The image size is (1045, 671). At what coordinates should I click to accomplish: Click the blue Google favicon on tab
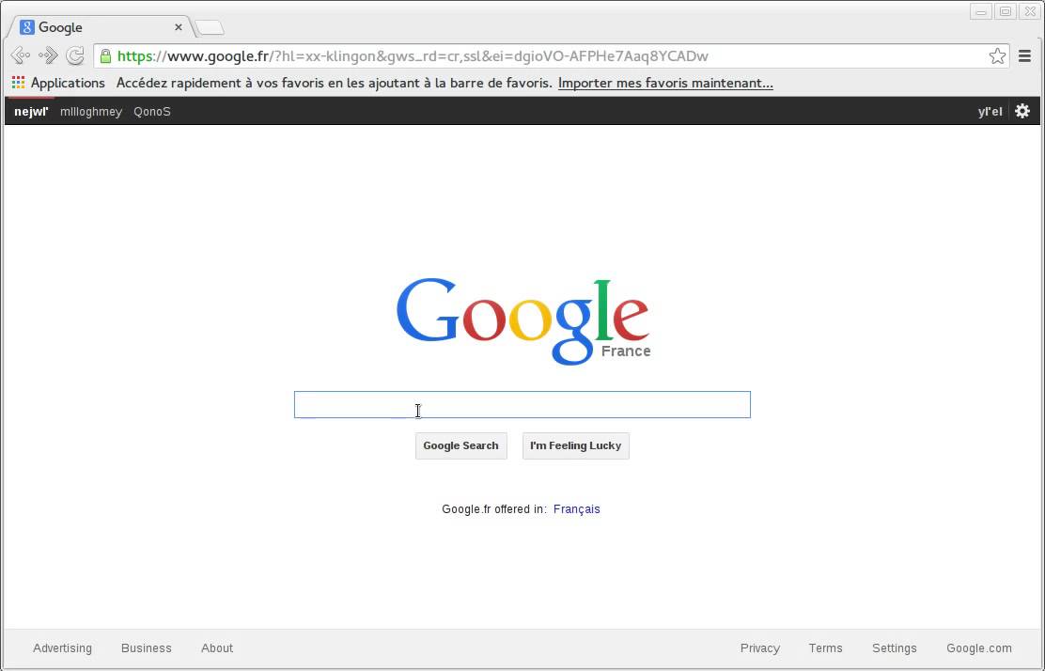26,27
